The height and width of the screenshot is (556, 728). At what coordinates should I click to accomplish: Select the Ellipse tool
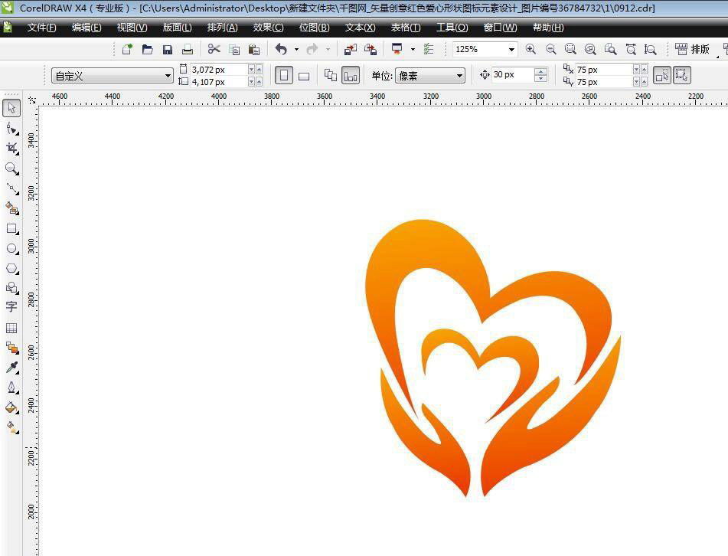(11, 249)
